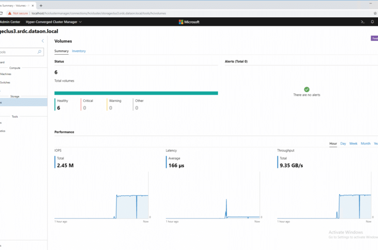Open the Machines item under Compute
This screenshot has width=378, height=250.
(x=5, y=74)
